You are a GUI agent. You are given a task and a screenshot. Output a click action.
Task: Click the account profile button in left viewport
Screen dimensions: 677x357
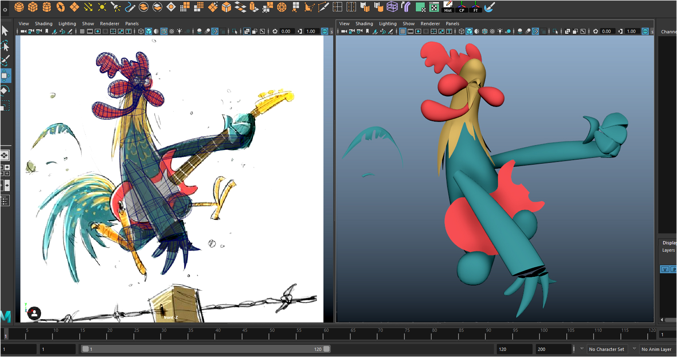pos(34,313)
